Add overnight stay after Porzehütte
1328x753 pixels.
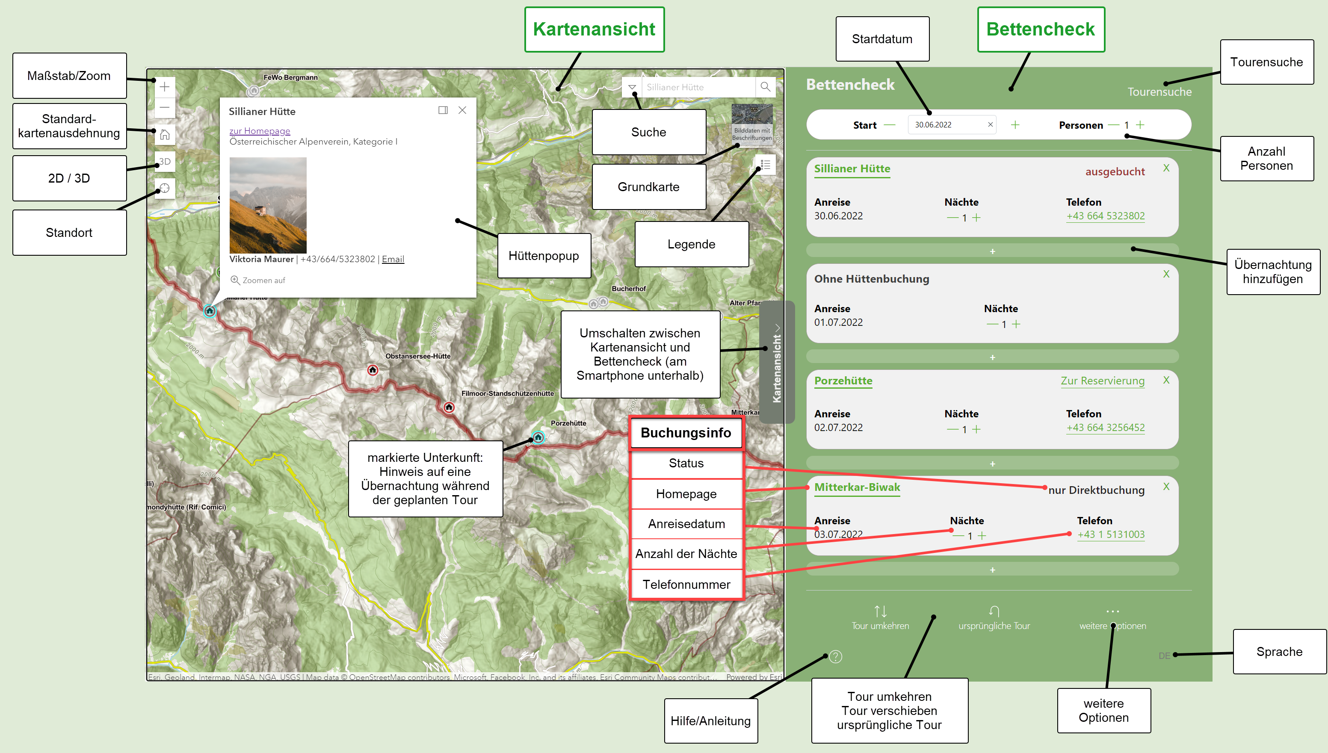pos(992,464)
